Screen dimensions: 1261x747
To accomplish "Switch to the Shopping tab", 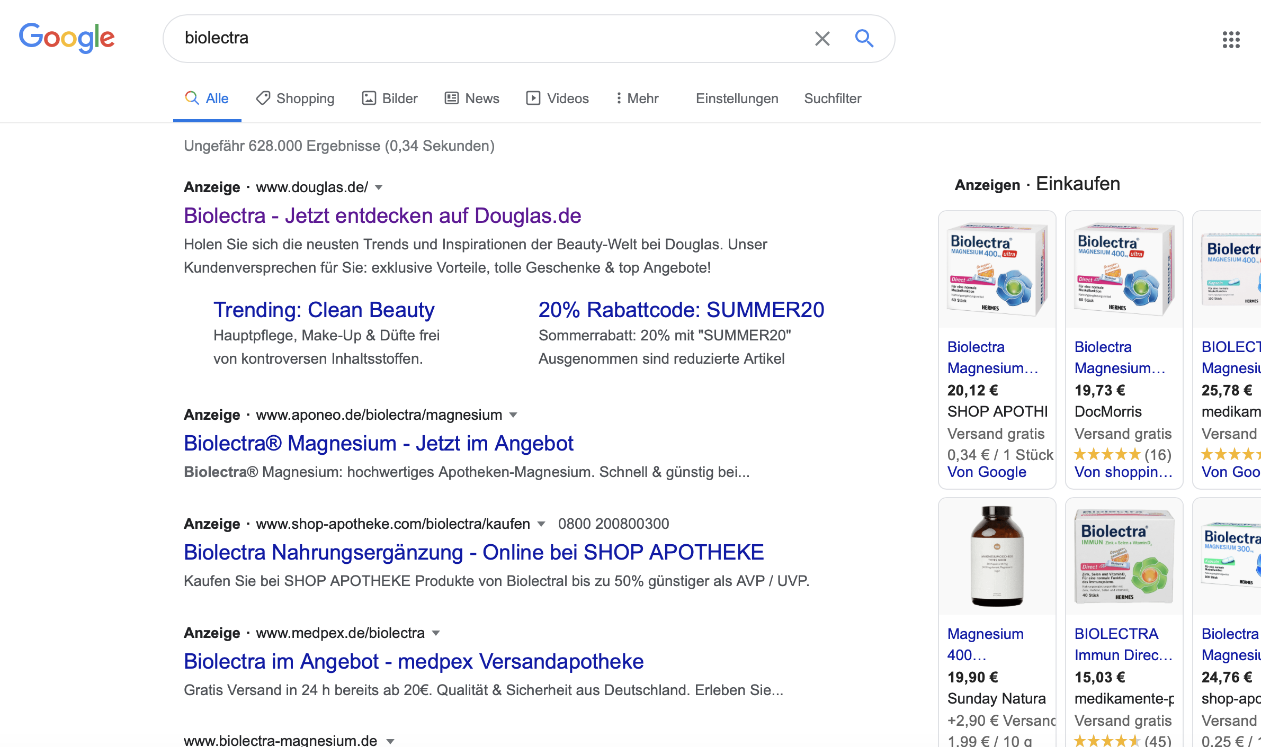I will (295, 98).
